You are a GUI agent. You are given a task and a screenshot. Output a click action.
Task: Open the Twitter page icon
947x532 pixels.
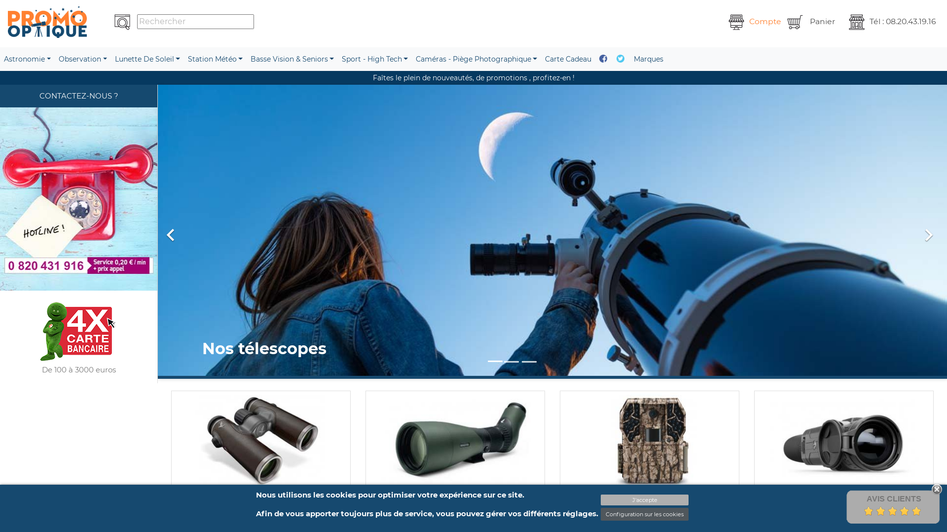tap(620, 59)
